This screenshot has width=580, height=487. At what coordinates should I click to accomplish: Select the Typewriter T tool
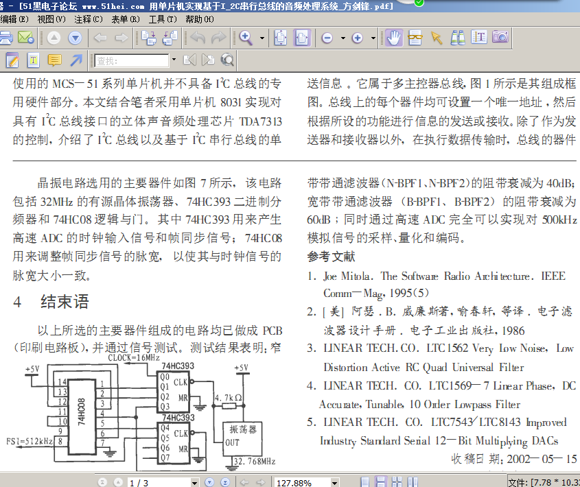coord(34,60)
